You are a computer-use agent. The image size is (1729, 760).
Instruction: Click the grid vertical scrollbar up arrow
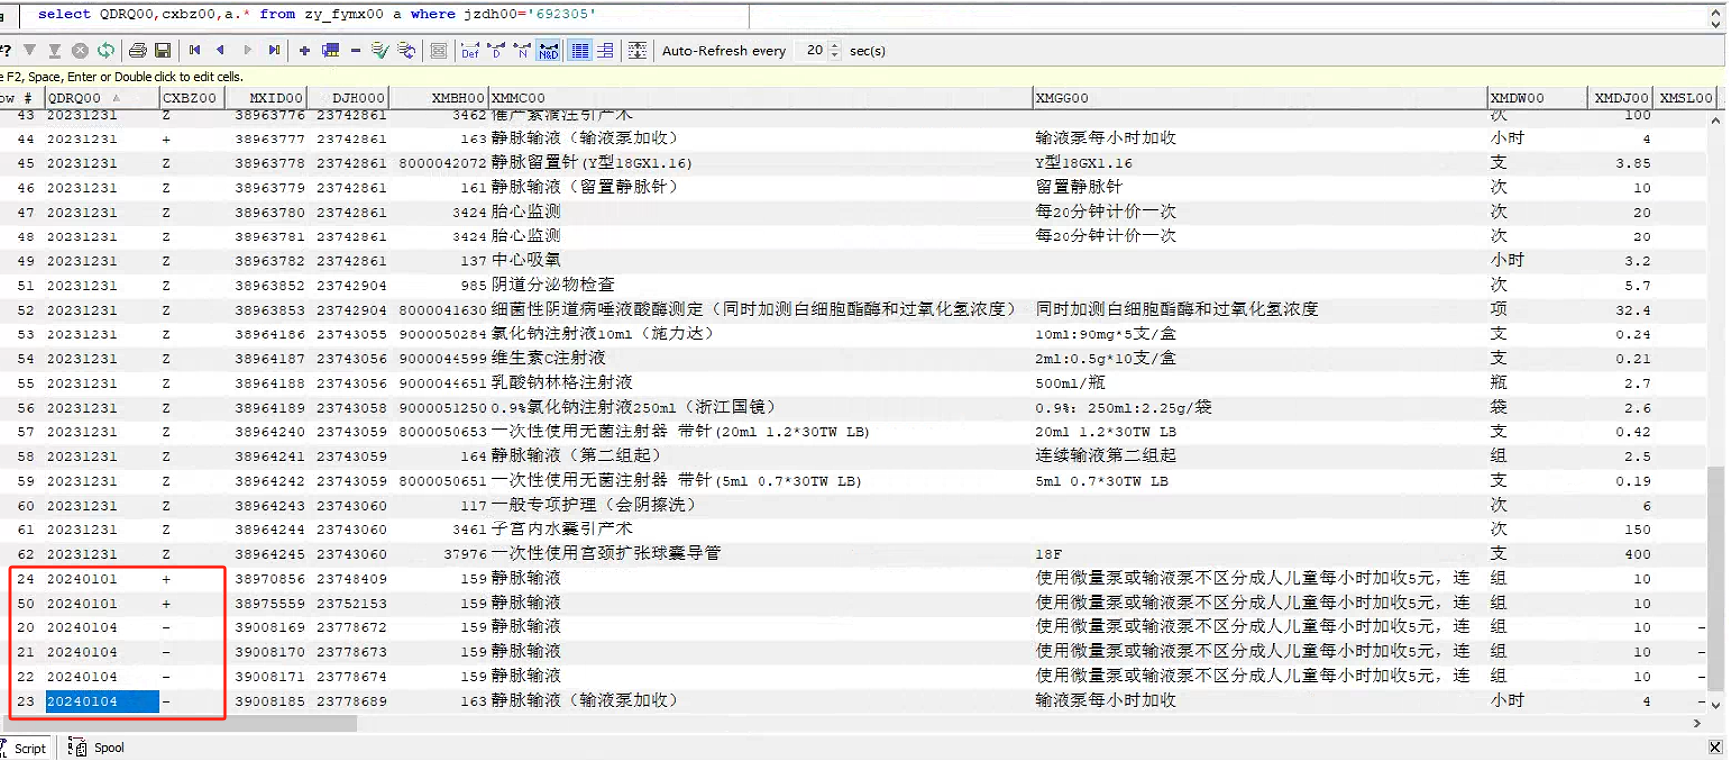coord(1716,120)
